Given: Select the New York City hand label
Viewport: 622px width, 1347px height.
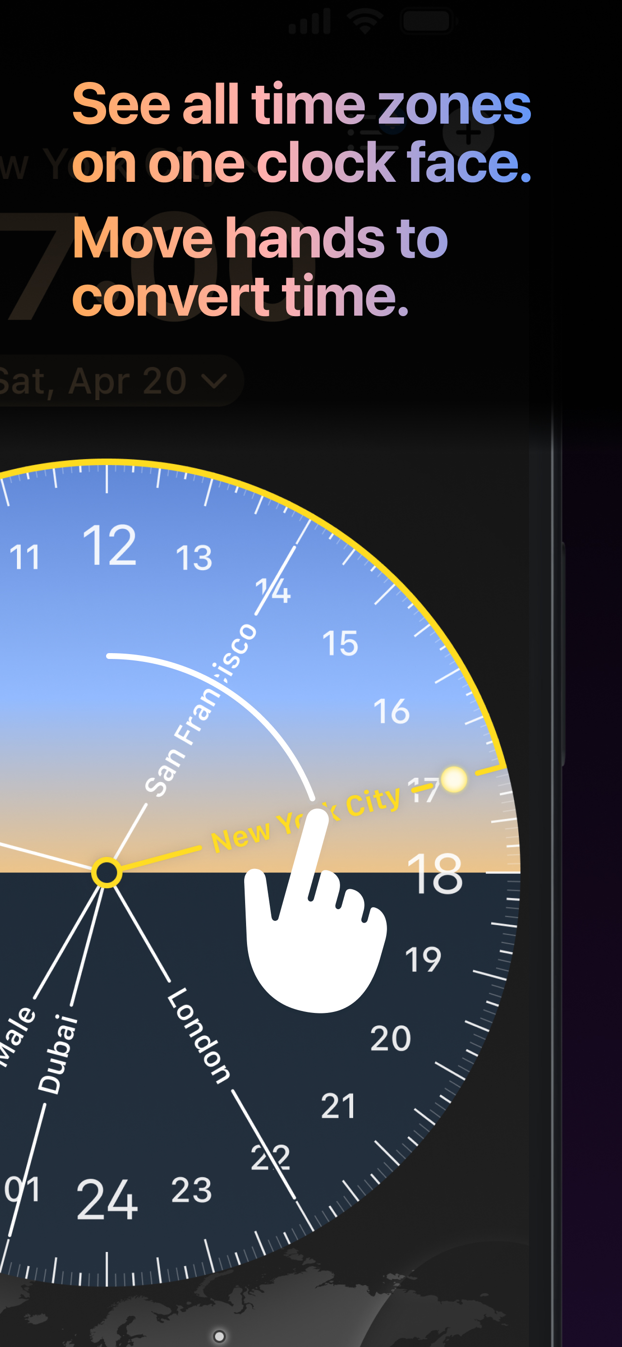Looking at the screenshot, I should [306, 819].
